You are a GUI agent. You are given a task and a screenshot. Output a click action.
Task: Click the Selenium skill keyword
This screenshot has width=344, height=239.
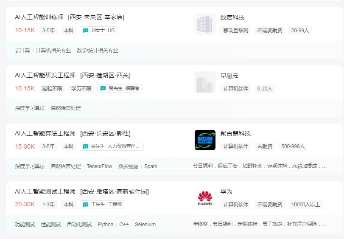tap(145, 225)
